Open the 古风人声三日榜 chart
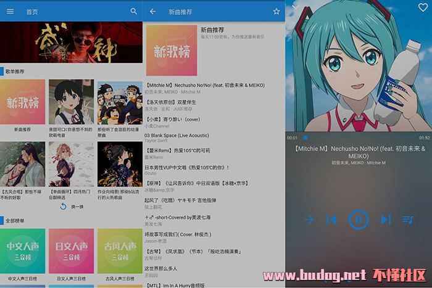This screenshot has width=432, height=288. click(120, 251)
